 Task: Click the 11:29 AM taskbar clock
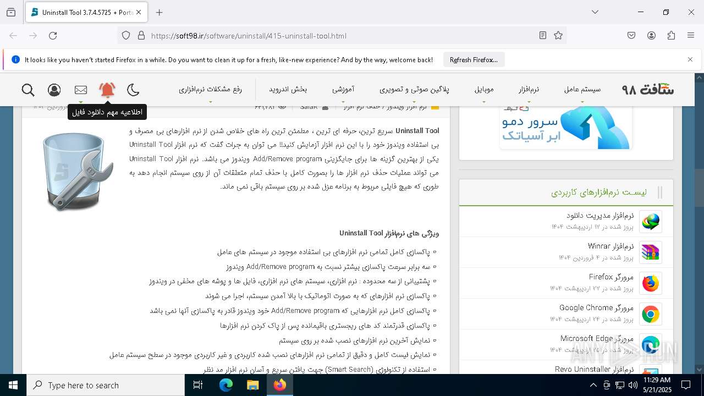[x=657, y=385]
